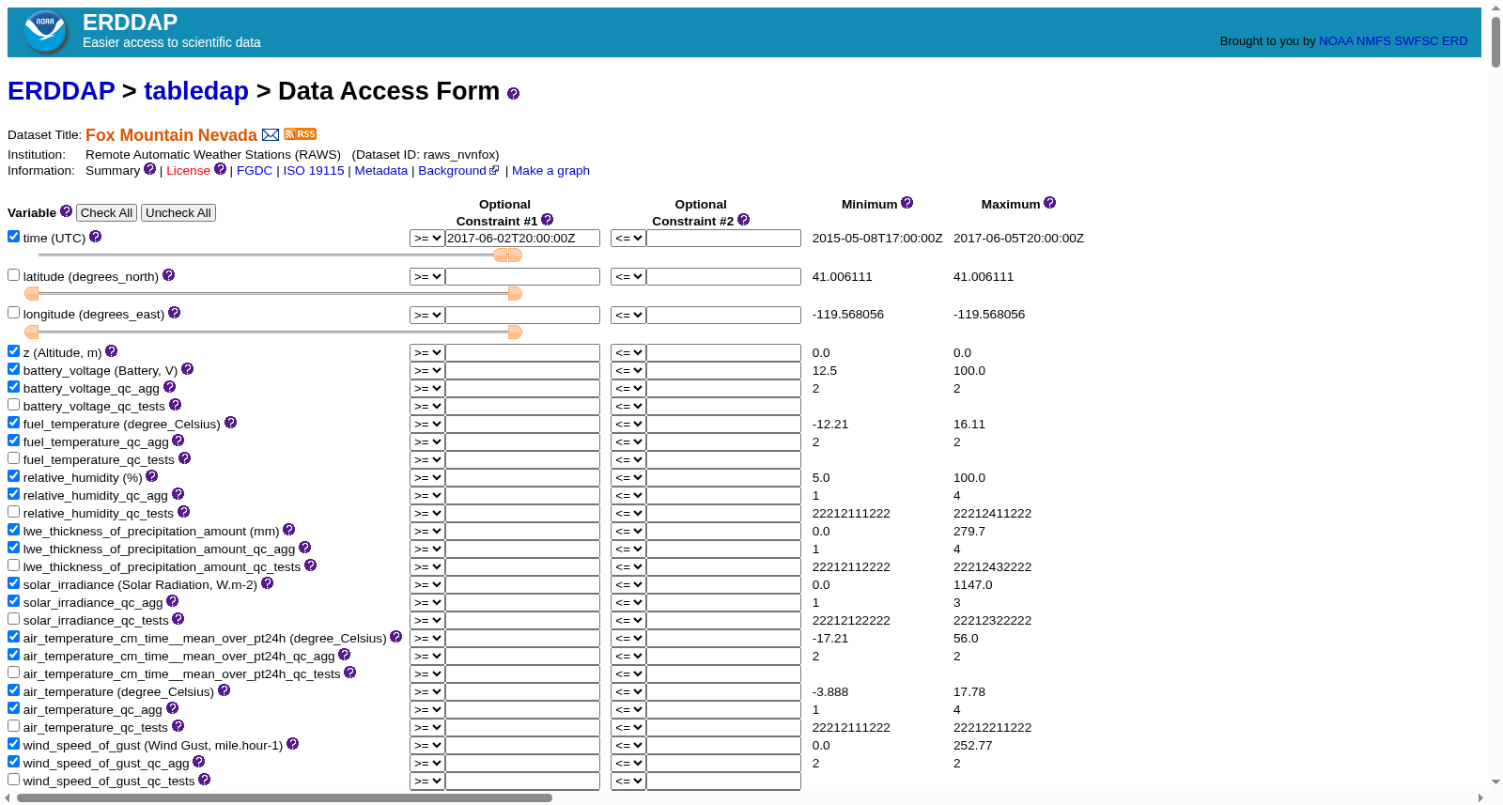The height and width of the screenshot is (805, 1503).
Task: Enable the battery_voltage_qc_tests checkbox
Action: coord(14,405)
